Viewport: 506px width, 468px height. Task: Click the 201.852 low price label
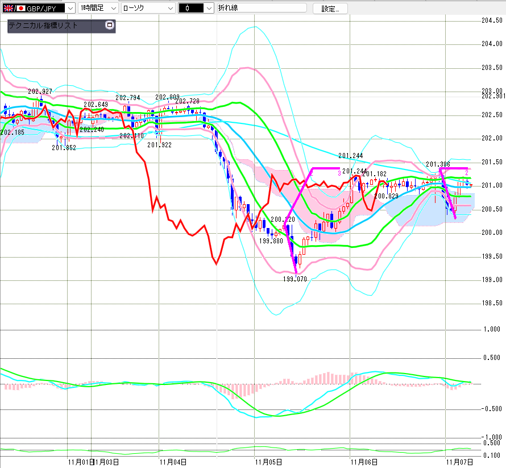(64, 148)
